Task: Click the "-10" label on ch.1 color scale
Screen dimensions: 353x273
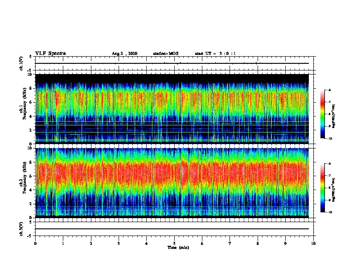Action: [330, 139]
